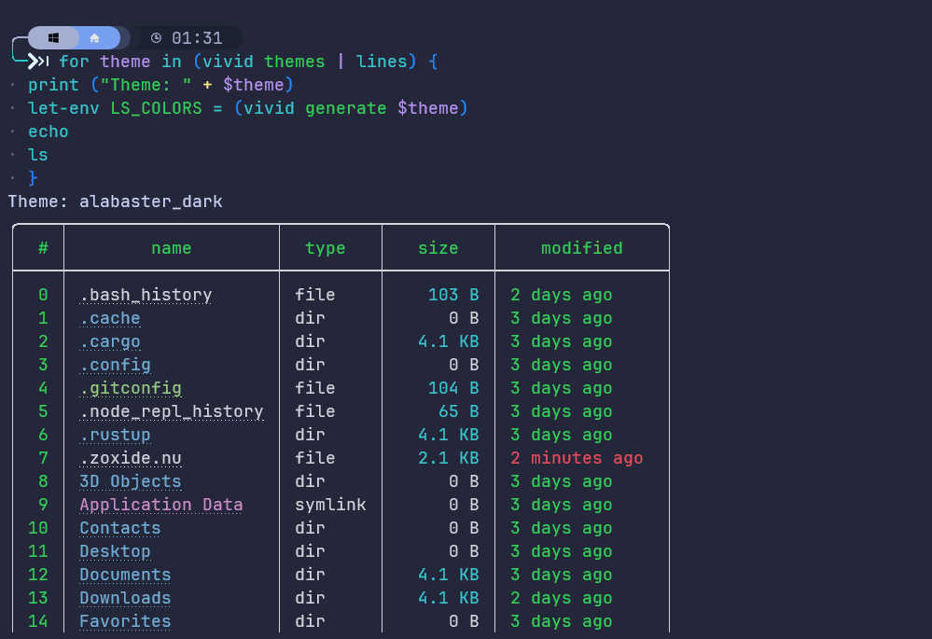
Task: Click the "Theme: " string literal
Action: [x=146, y=85]
